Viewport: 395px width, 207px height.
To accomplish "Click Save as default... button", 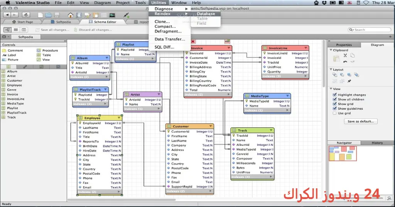I will (x=361, y=121).
